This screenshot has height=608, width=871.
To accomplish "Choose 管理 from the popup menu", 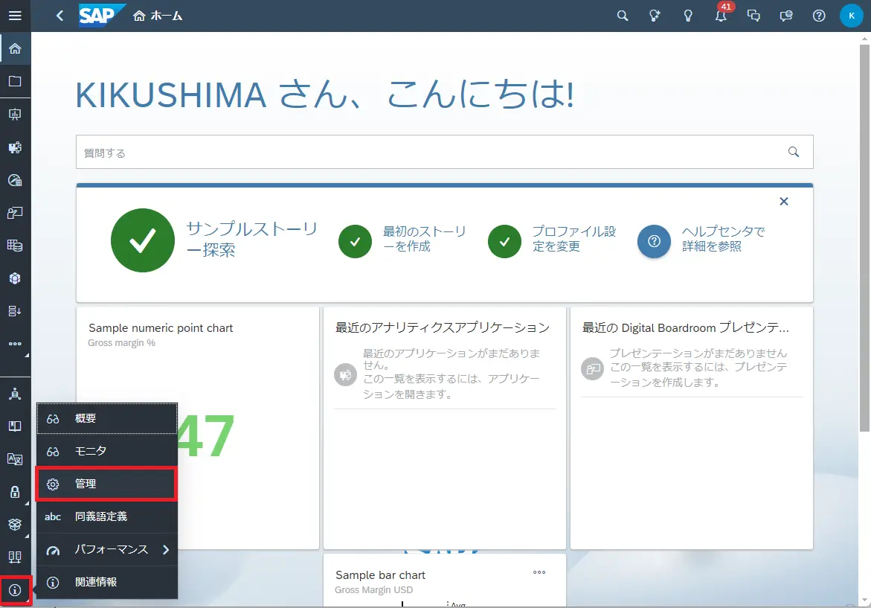I will tap(107, 484).
